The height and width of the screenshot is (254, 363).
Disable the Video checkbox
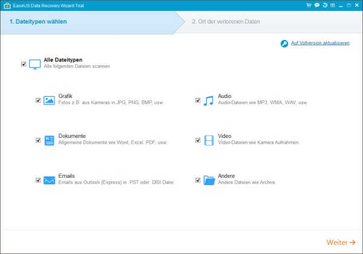198,140
